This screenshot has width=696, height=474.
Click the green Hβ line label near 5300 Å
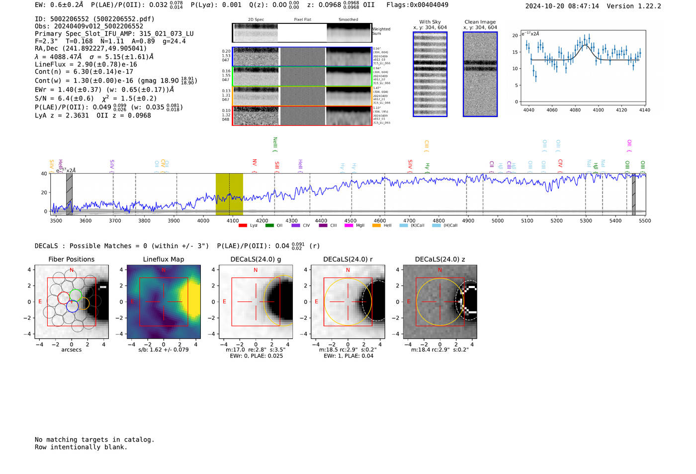pyautogui.click(x=596, y=167)
